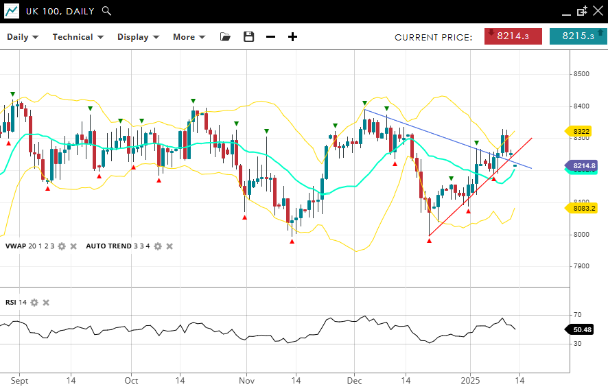
Task: Zoom in the chart with the plus icon
Action: click(292, 37)
